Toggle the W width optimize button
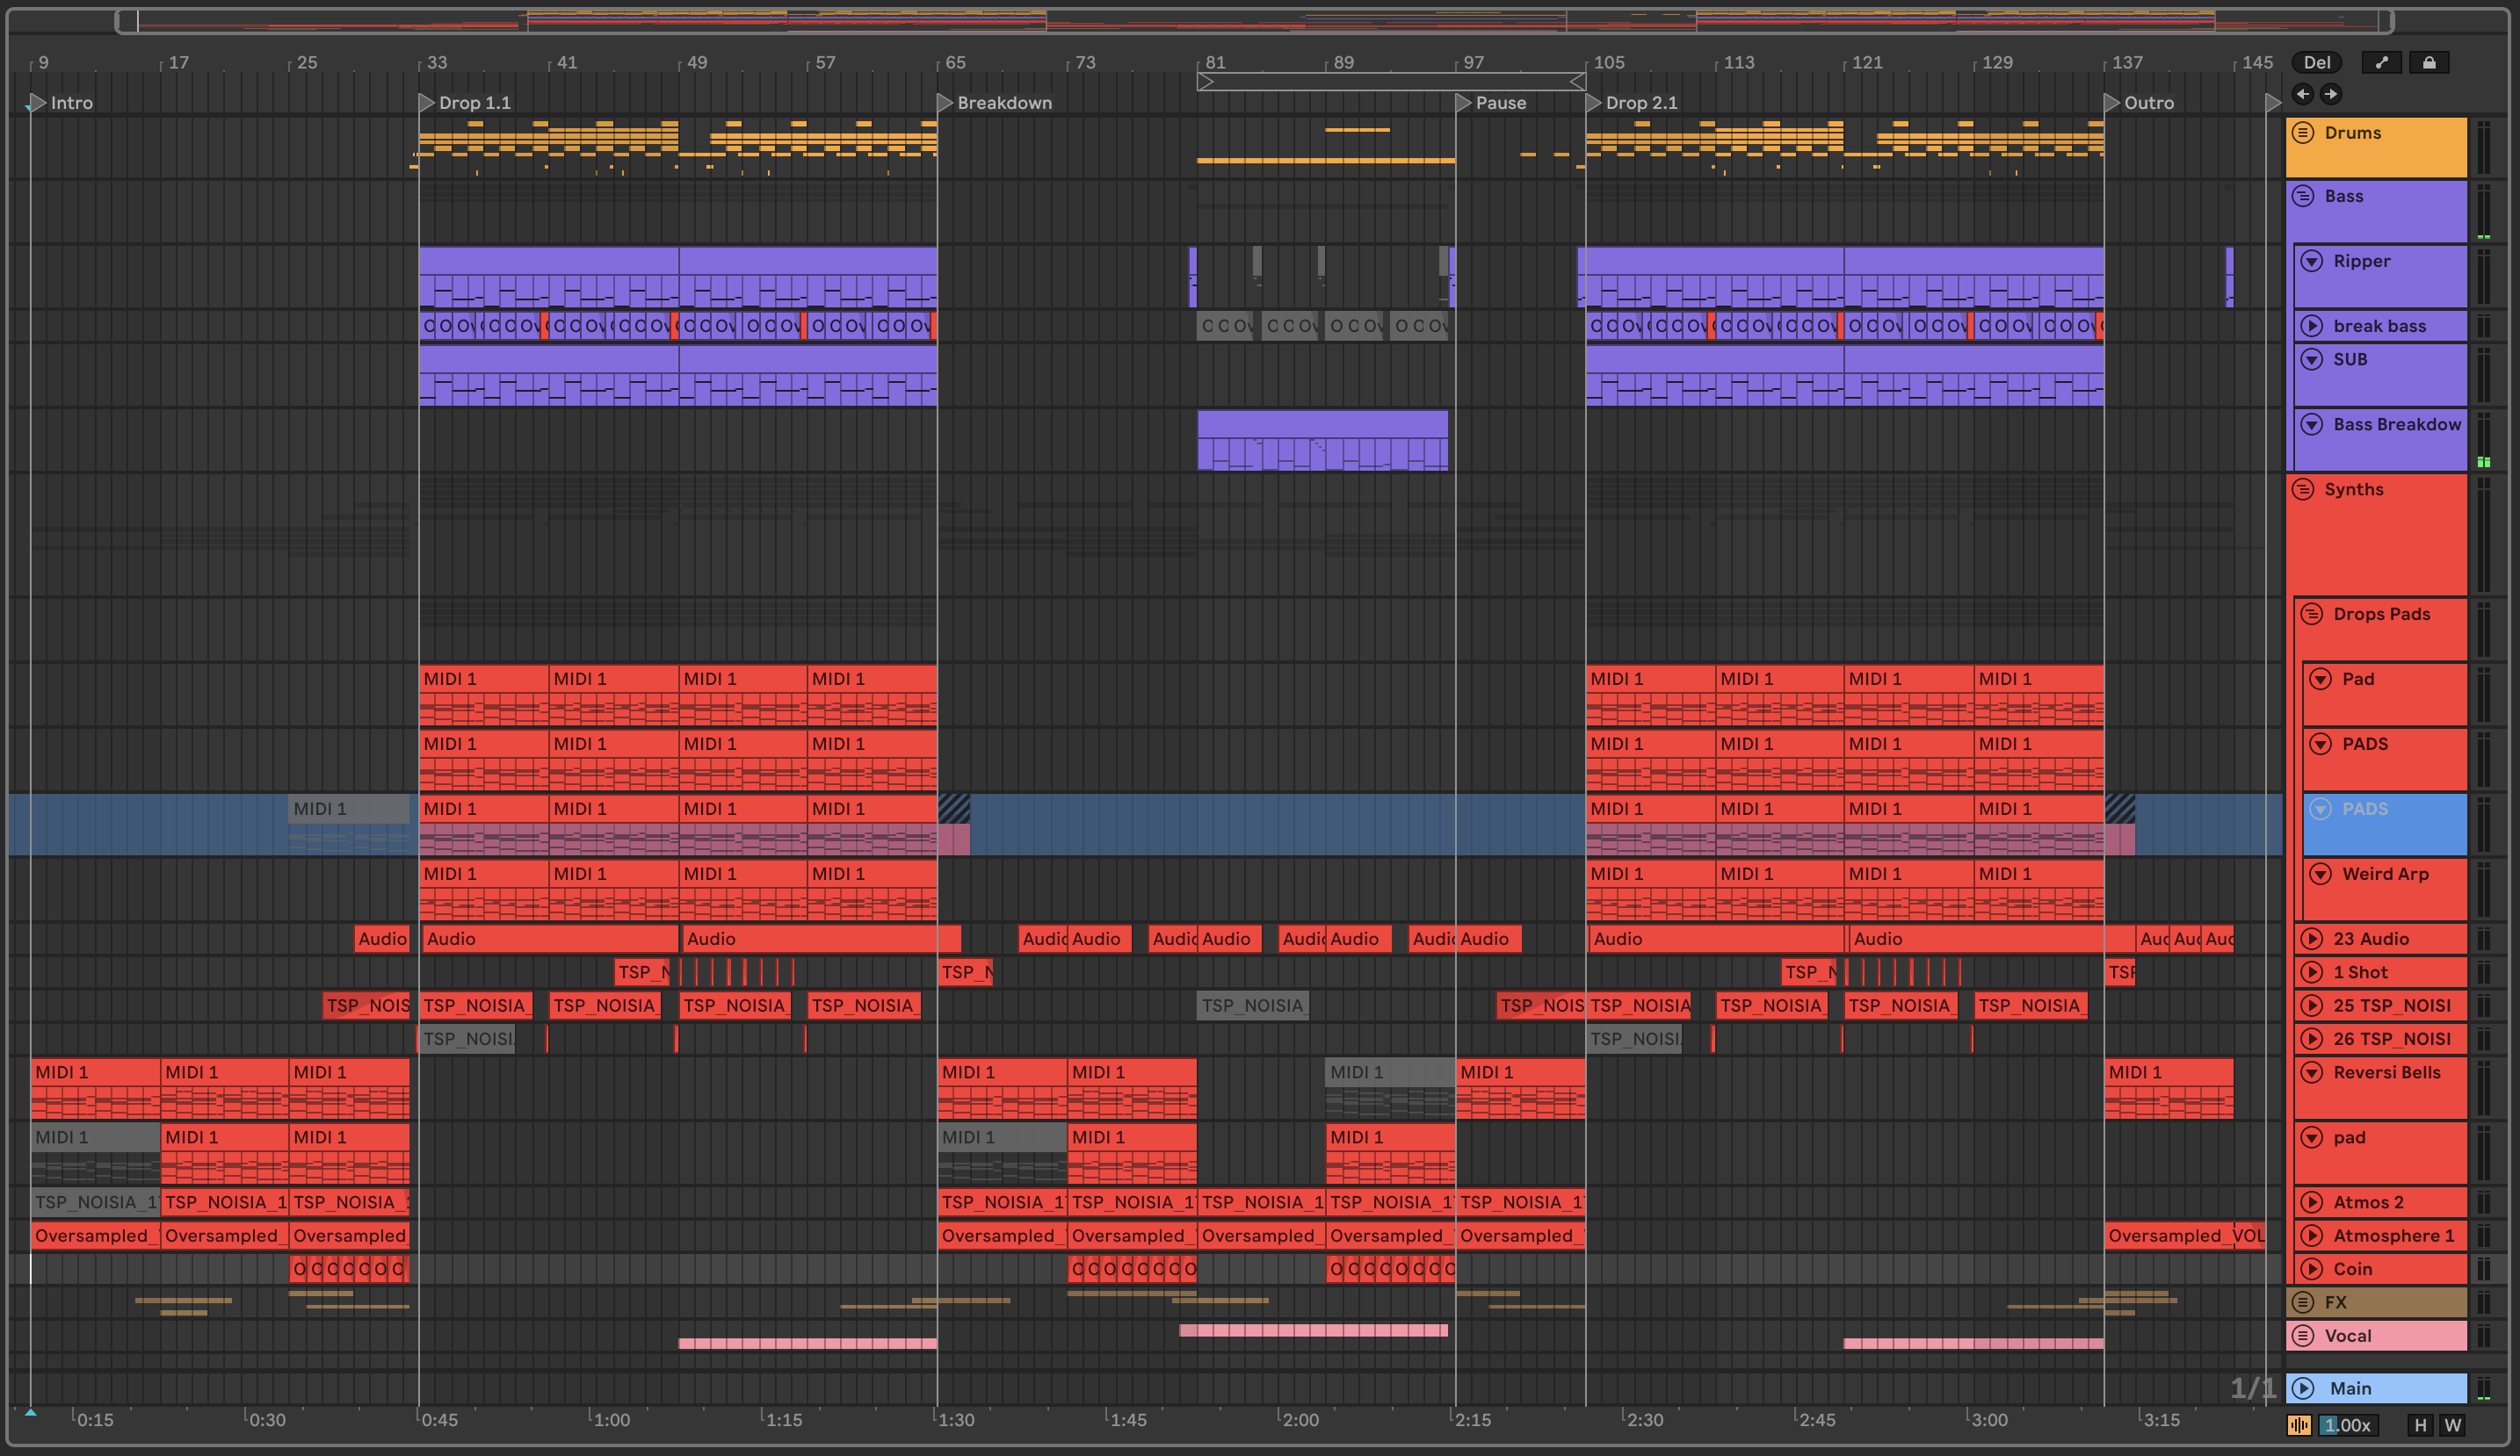The height and width of the screenshot is (1456, 2520). (2452, 1425)
